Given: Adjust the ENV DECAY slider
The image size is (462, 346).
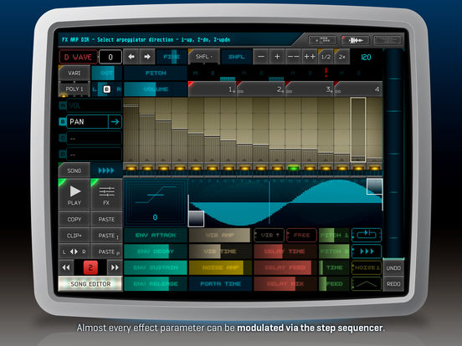Looking at the screenshot, I should pos(156,252).
